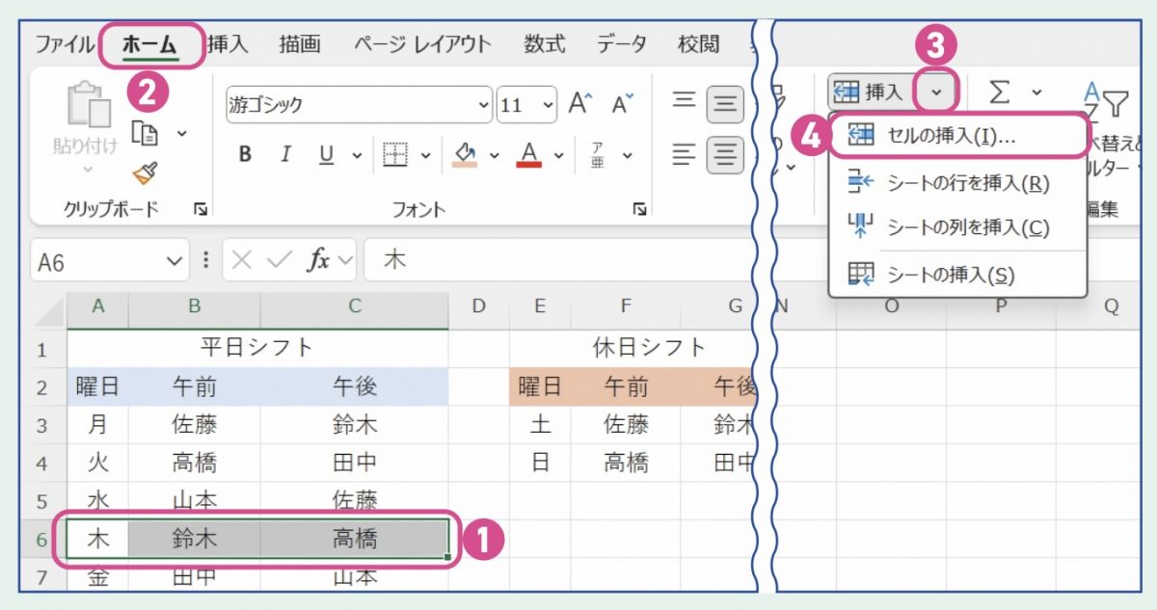Select column header P
This screenshot has height=610, width=1157.
click(1000, 306)
